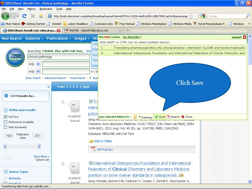The height and width of the screenshot is (189, 252).
Task: Open the Free Hotmail bookmark
Action: pos(124,24)
